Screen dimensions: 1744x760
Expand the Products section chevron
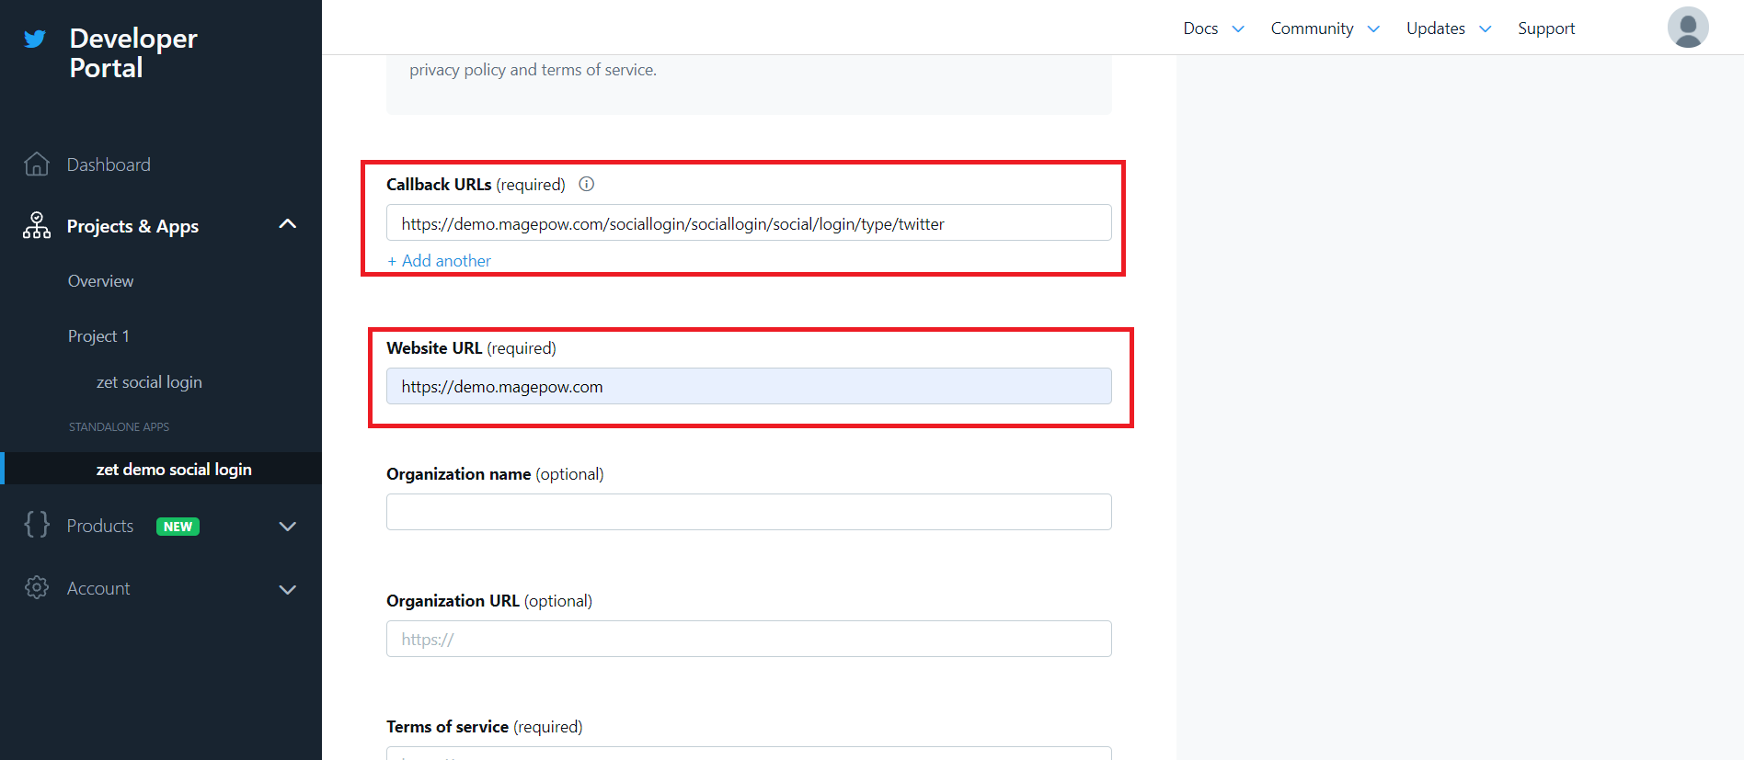[287, 527]
